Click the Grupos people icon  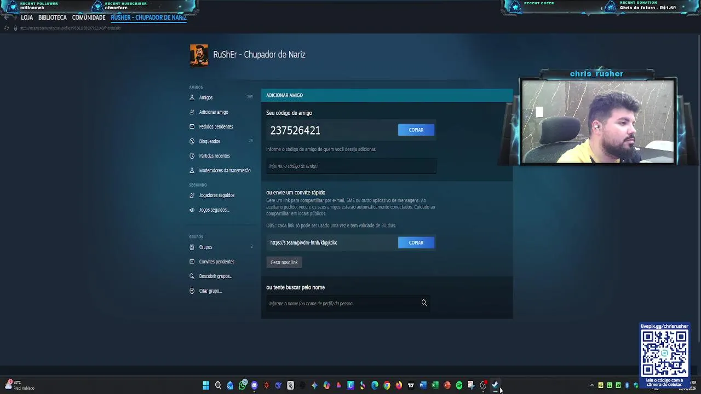click(x=192, y=247)
